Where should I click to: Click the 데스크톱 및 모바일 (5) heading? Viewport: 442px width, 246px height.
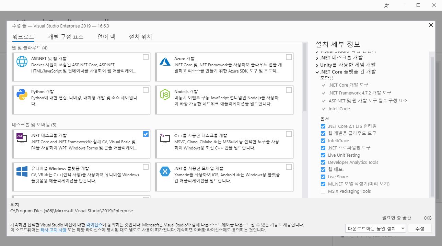[x=34, y=124]
